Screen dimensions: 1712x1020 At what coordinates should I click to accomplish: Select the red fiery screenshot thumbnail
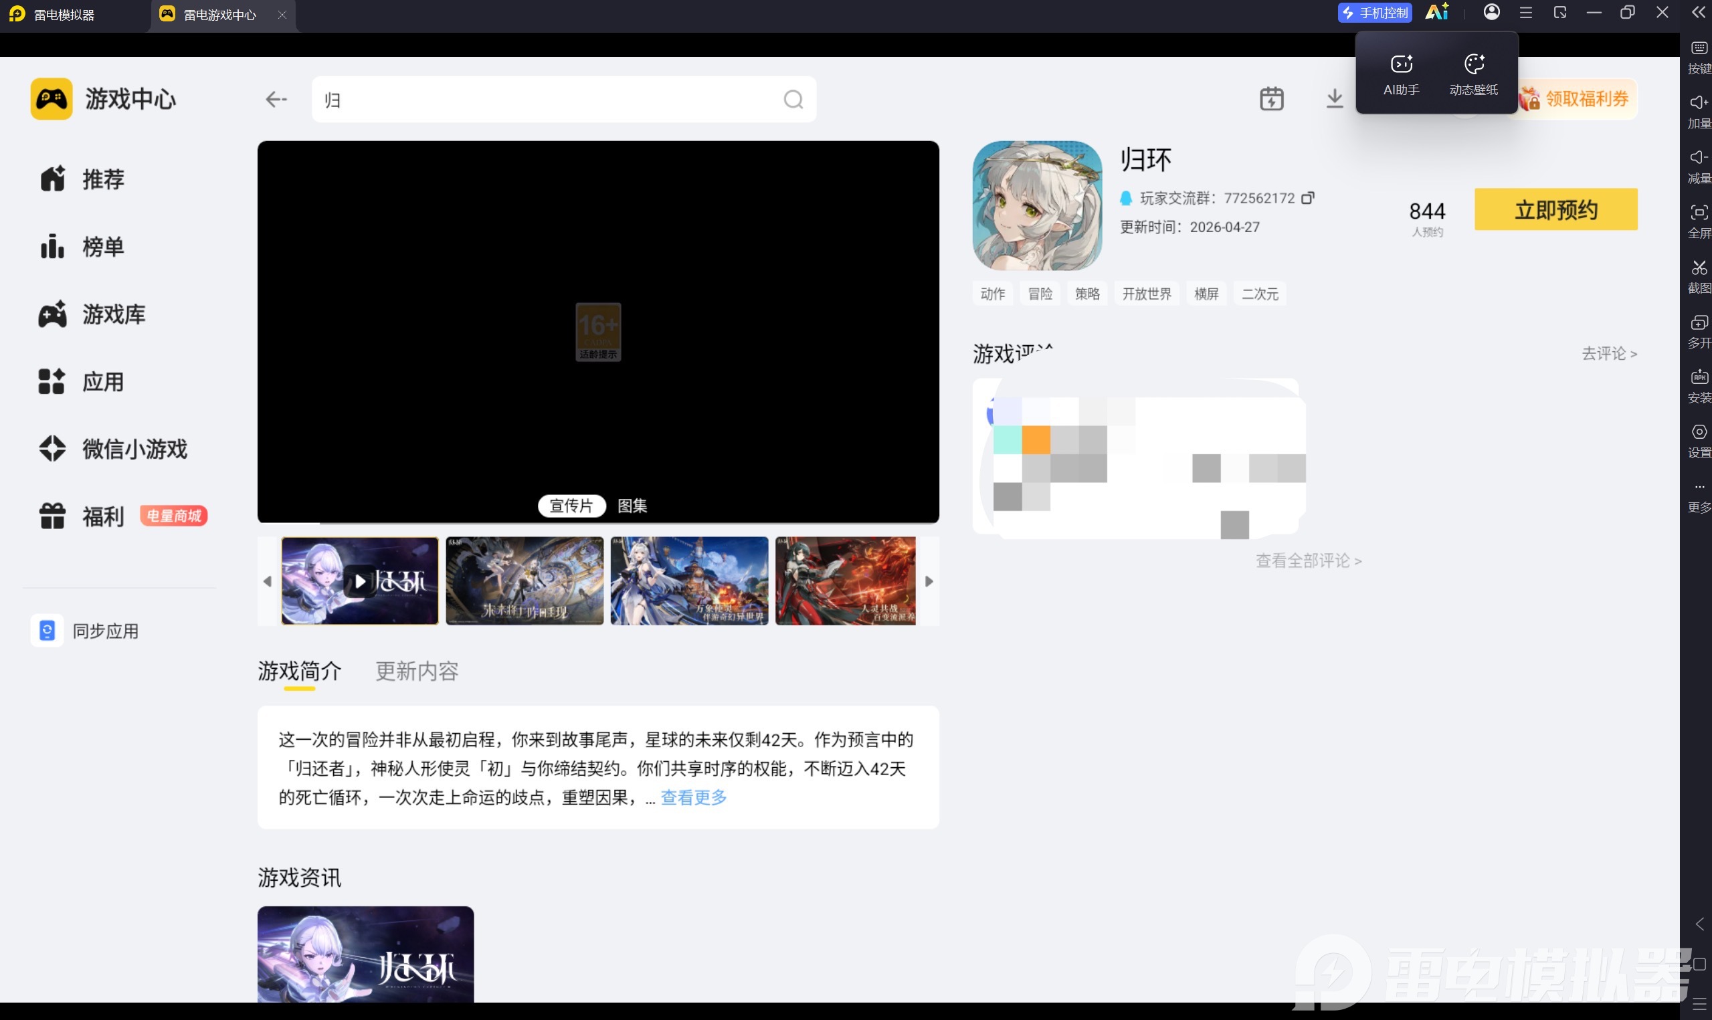(x=846, y=581)
